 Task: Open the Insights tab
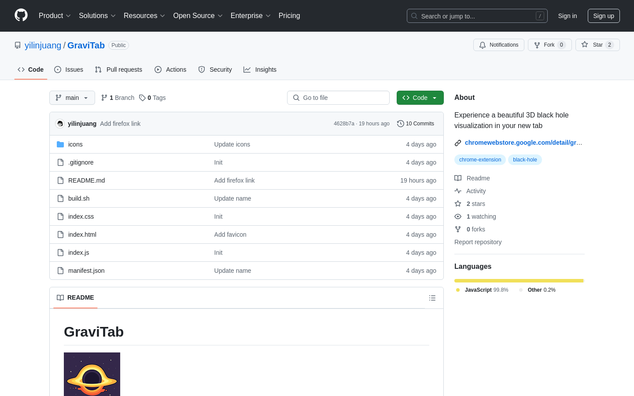(260, 70)
